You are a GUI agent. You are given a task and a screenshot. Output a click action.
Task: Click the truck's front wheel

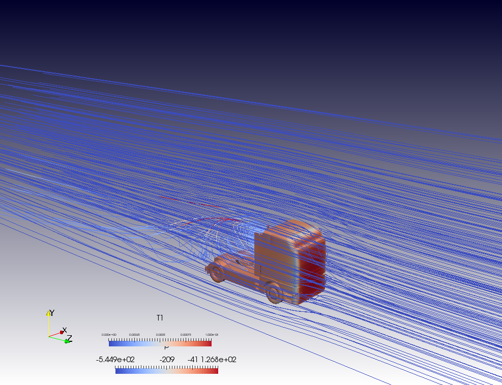click(274, 292)
